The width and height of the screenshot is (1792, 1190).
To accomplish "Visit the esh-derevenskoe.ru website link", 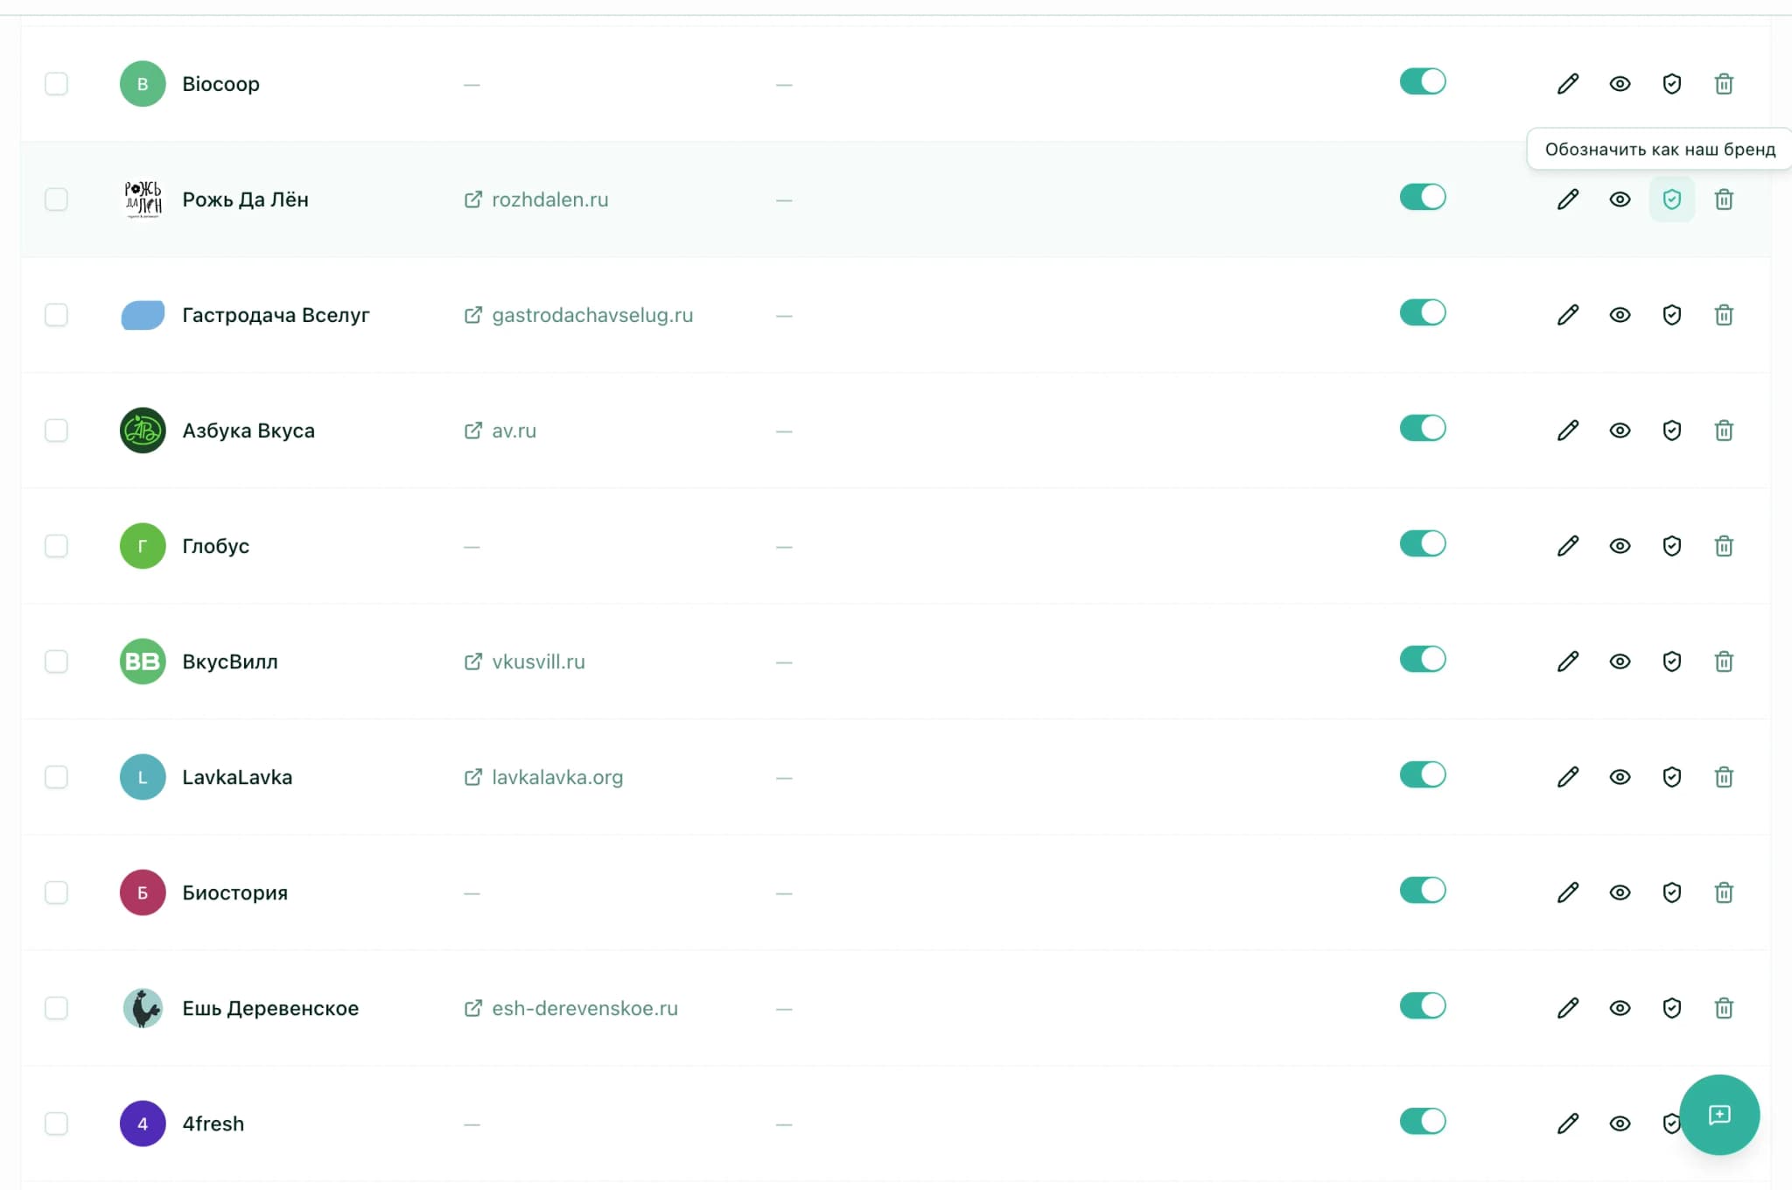I will click(x=584, y=1008).
